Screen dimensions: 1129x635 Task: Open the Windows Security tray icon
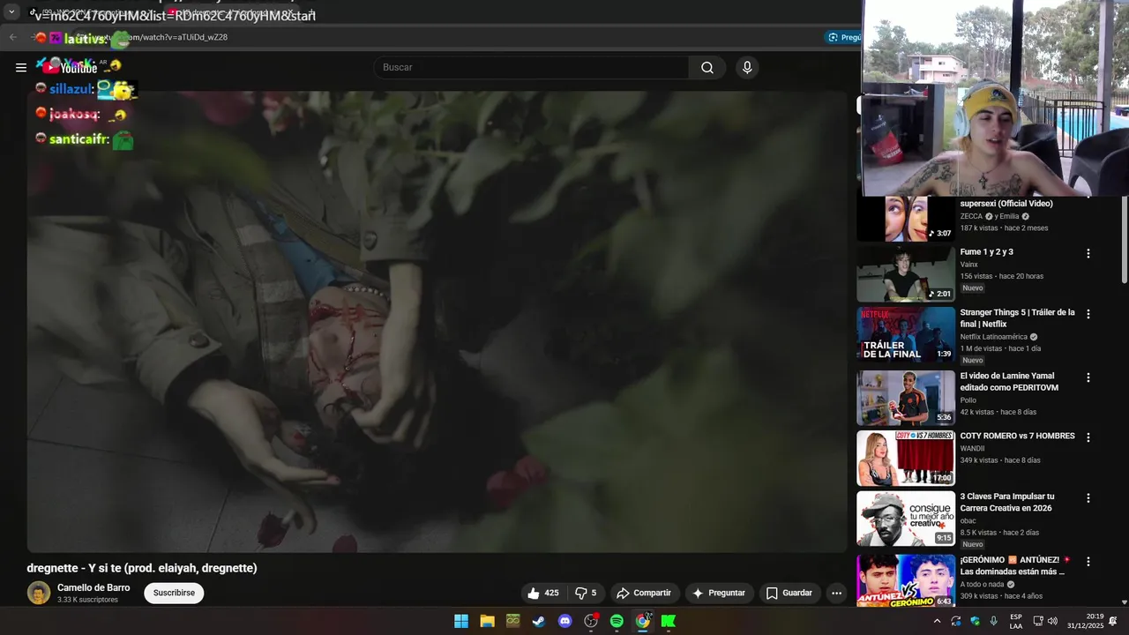click(975, 621)
